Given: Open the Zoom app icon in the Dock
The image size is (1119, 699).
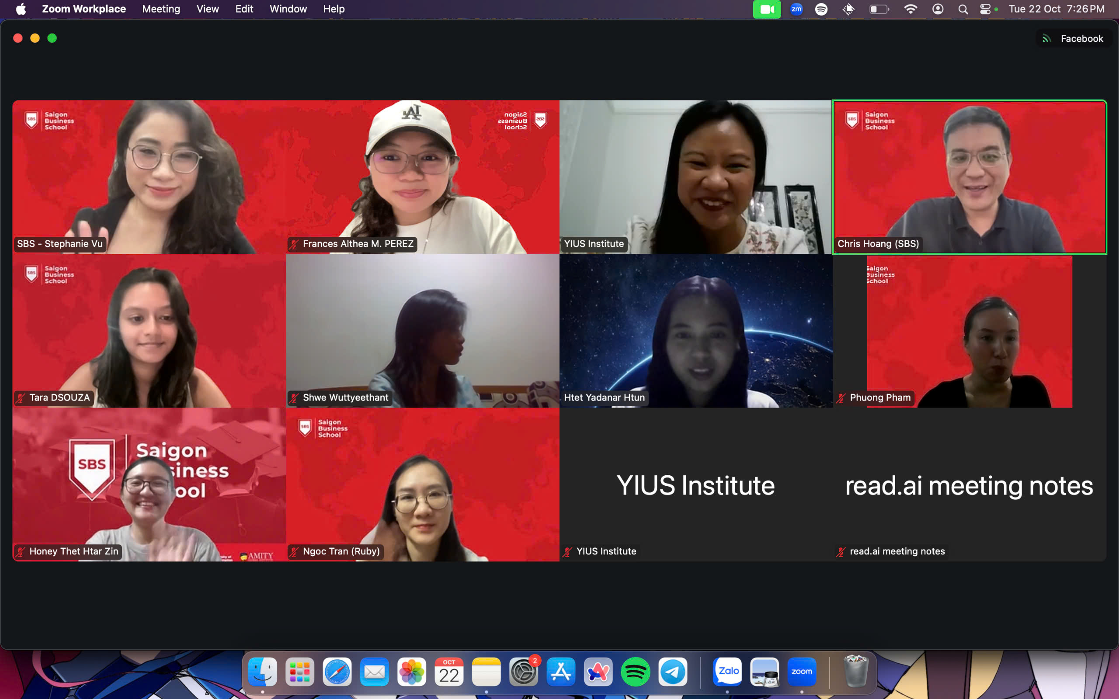Looking at the screenshot, I should pos(801,672).
